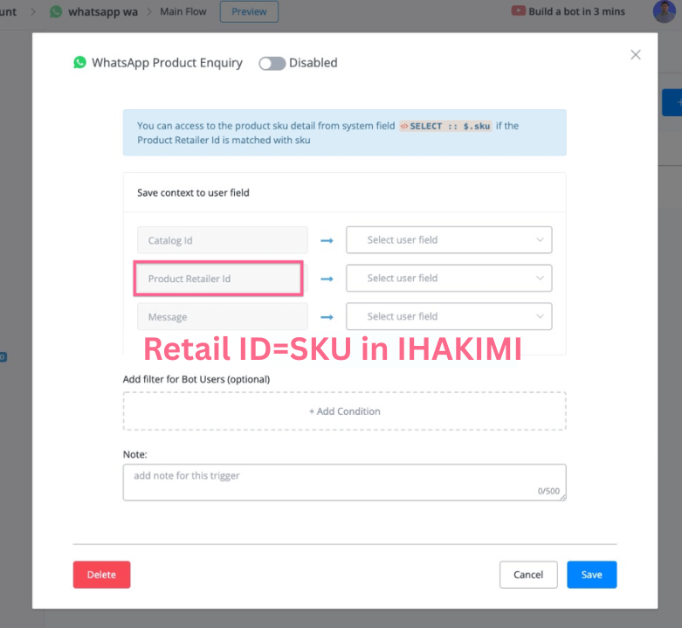This screenshot has width=682, height=628.
Task: Click the arrow next to Catalog Id
Action: tap(327, 240)
